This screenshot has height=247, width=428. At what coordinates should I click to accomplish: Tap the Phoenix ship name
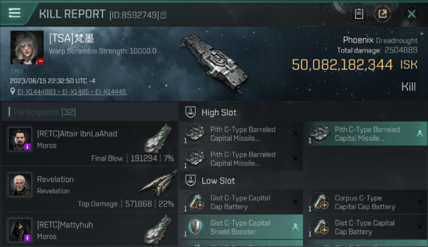click(x=358, y=40)
